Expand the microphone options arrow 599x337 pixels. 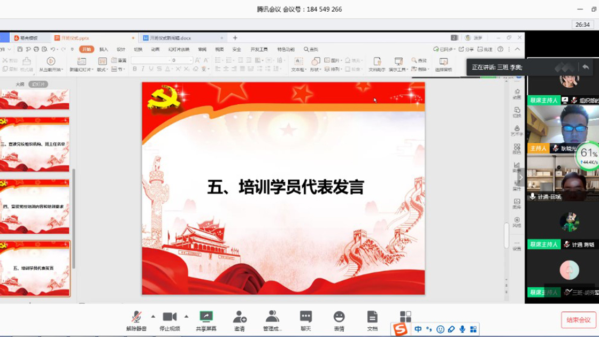click(x=152, y=316)
